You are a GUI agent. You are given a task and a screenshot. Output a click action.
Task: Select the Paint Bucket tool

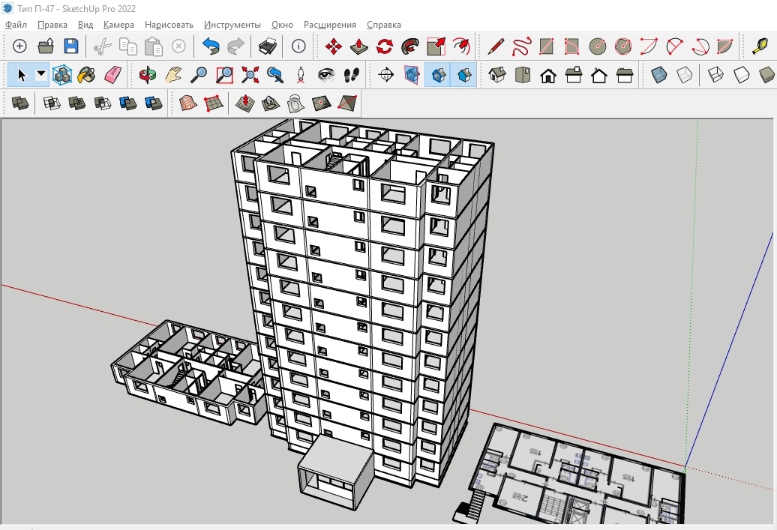pos(87,75)
